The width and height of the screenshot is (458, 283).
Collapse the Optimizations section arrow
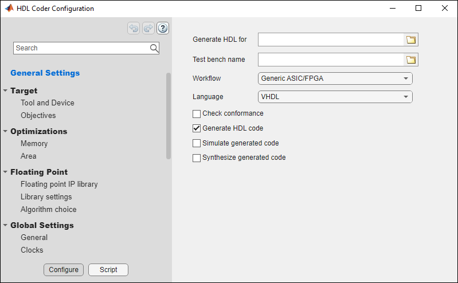5,131
